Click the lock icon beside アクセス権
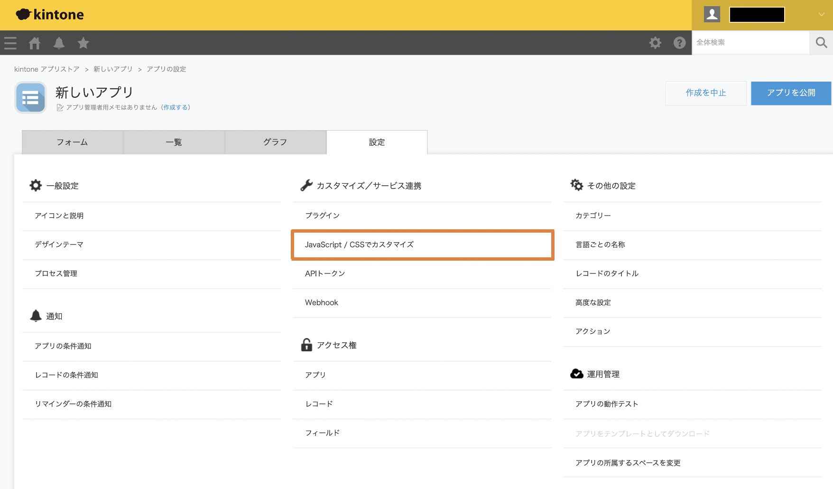Viewport: 833px width, 489px height. (305, 345)
